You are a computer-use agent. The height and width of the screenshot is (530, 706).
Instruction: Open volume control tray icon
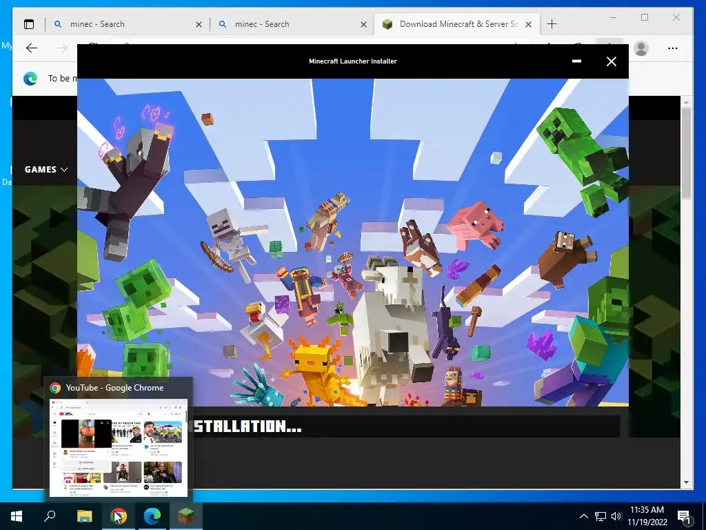[616, 516]
